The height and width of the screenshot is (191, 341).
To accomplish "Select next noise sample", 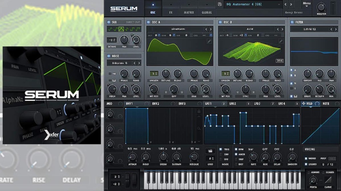I will click(x=139, y=63).
